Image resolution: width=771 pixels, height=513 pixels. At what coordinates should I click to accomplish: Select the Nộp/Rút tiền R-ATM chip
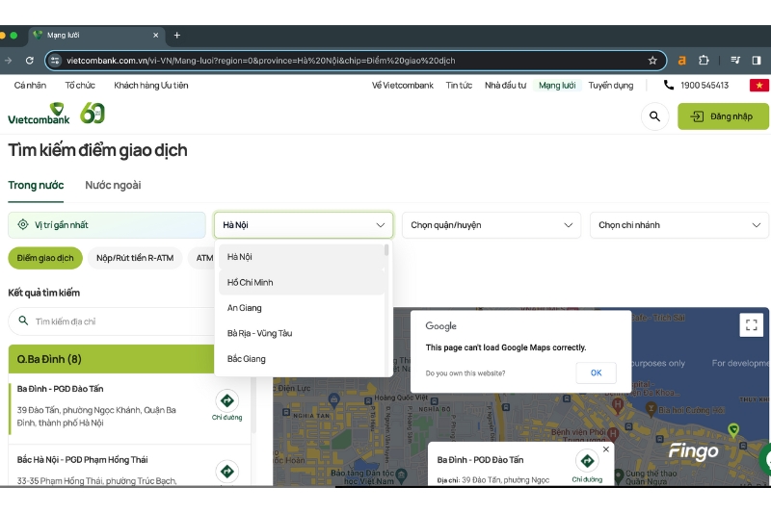[x=135, y=258]
